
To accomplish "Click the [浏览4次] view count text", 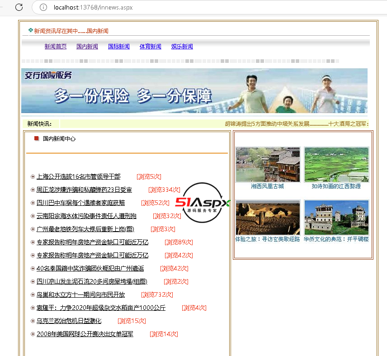I will 194,308.
